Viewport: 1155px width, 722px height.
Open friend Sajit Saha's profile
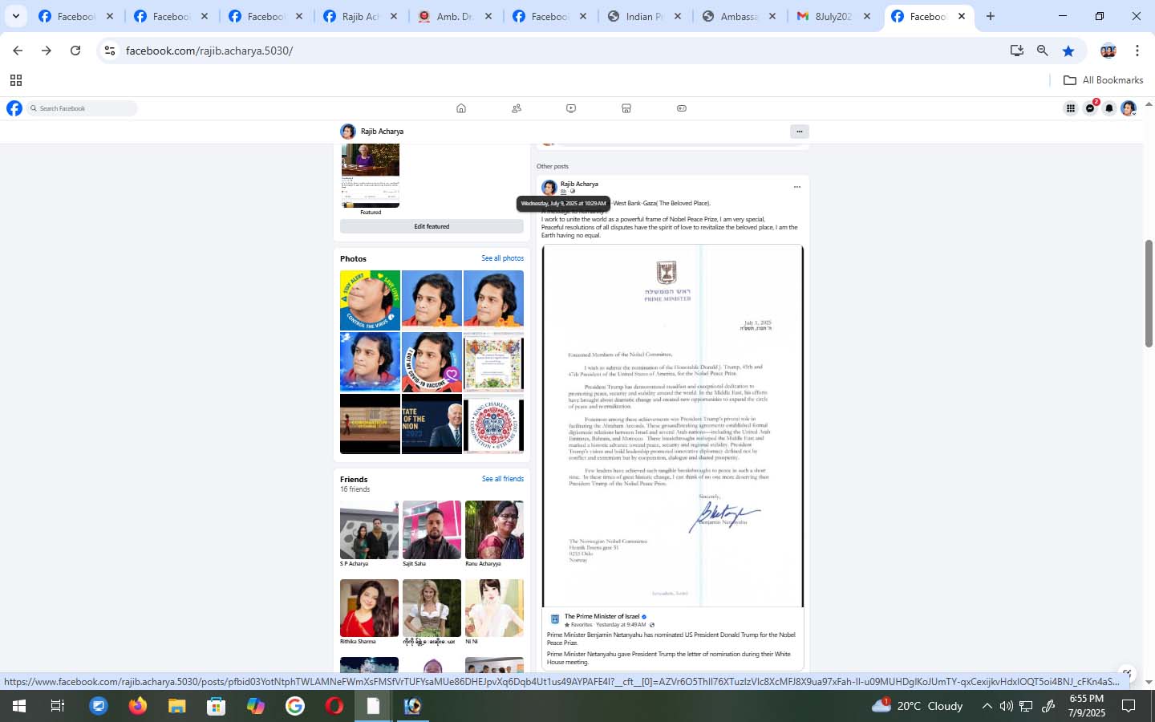click(x=432, y=530)
